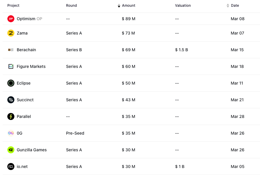The width and height of the screenshot is (260, 175).
Task: Sort table by Amount column arrows
Action: coord(119,6)
